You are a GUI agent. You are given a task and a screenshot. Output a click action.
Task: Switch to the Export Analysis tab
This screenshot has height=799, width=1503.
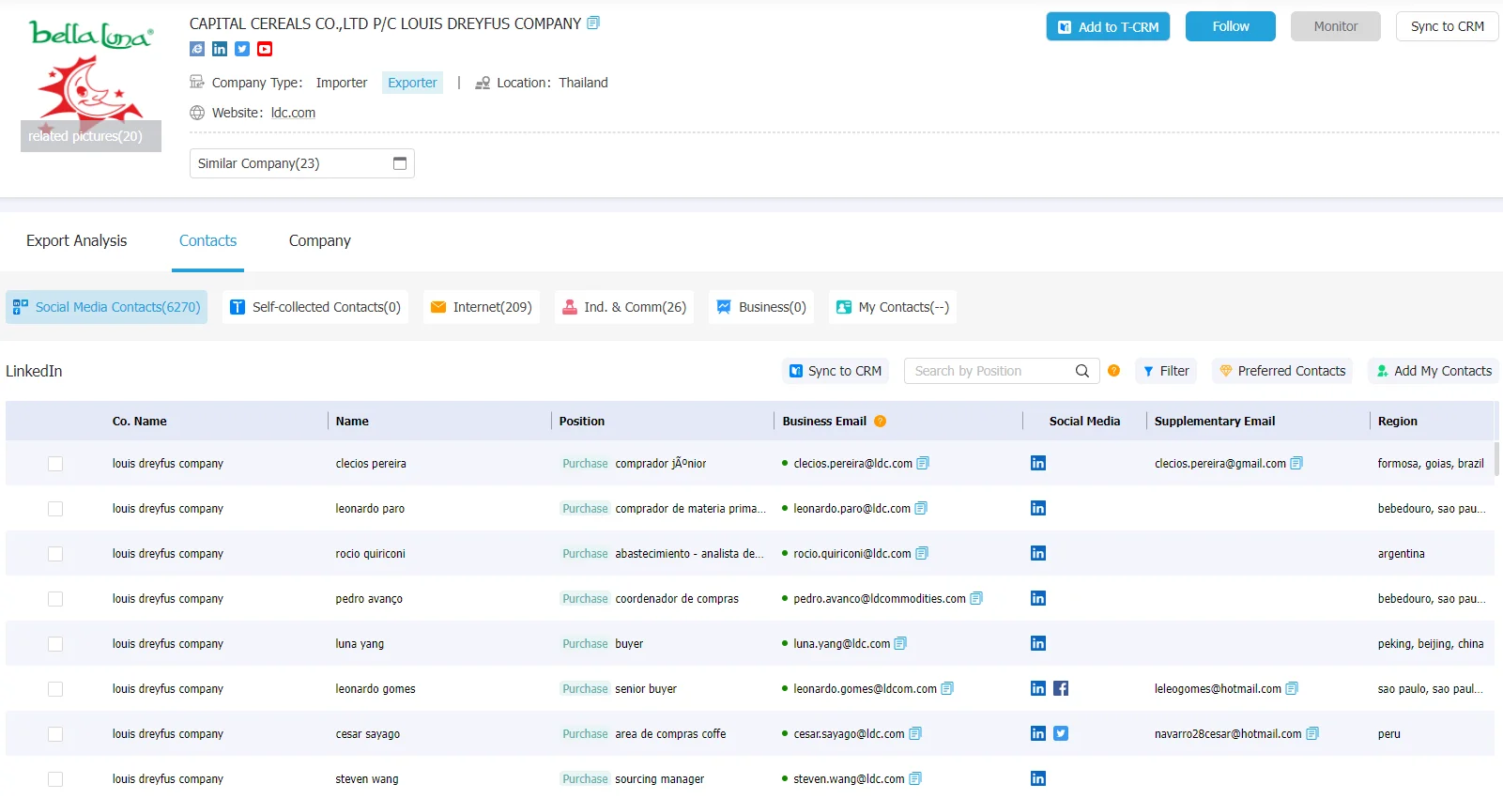76,240
